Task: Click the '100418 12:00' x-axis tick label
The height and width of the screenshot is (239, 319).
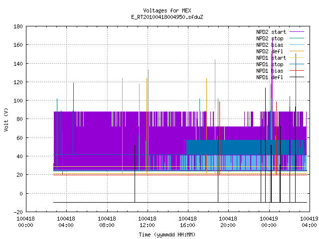Action: pyautogui.click(x=148, y=222)
